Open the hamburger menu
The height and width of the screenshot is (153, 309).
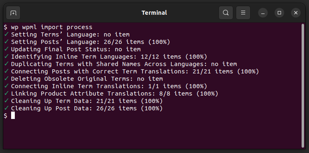(243, 13)
